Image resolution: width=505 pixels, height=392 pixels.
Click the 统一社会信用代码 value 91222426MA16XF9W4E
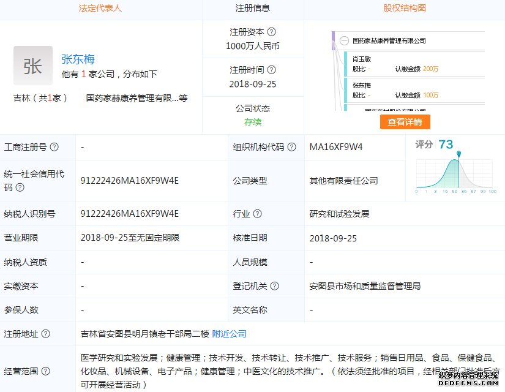(130, 181)
